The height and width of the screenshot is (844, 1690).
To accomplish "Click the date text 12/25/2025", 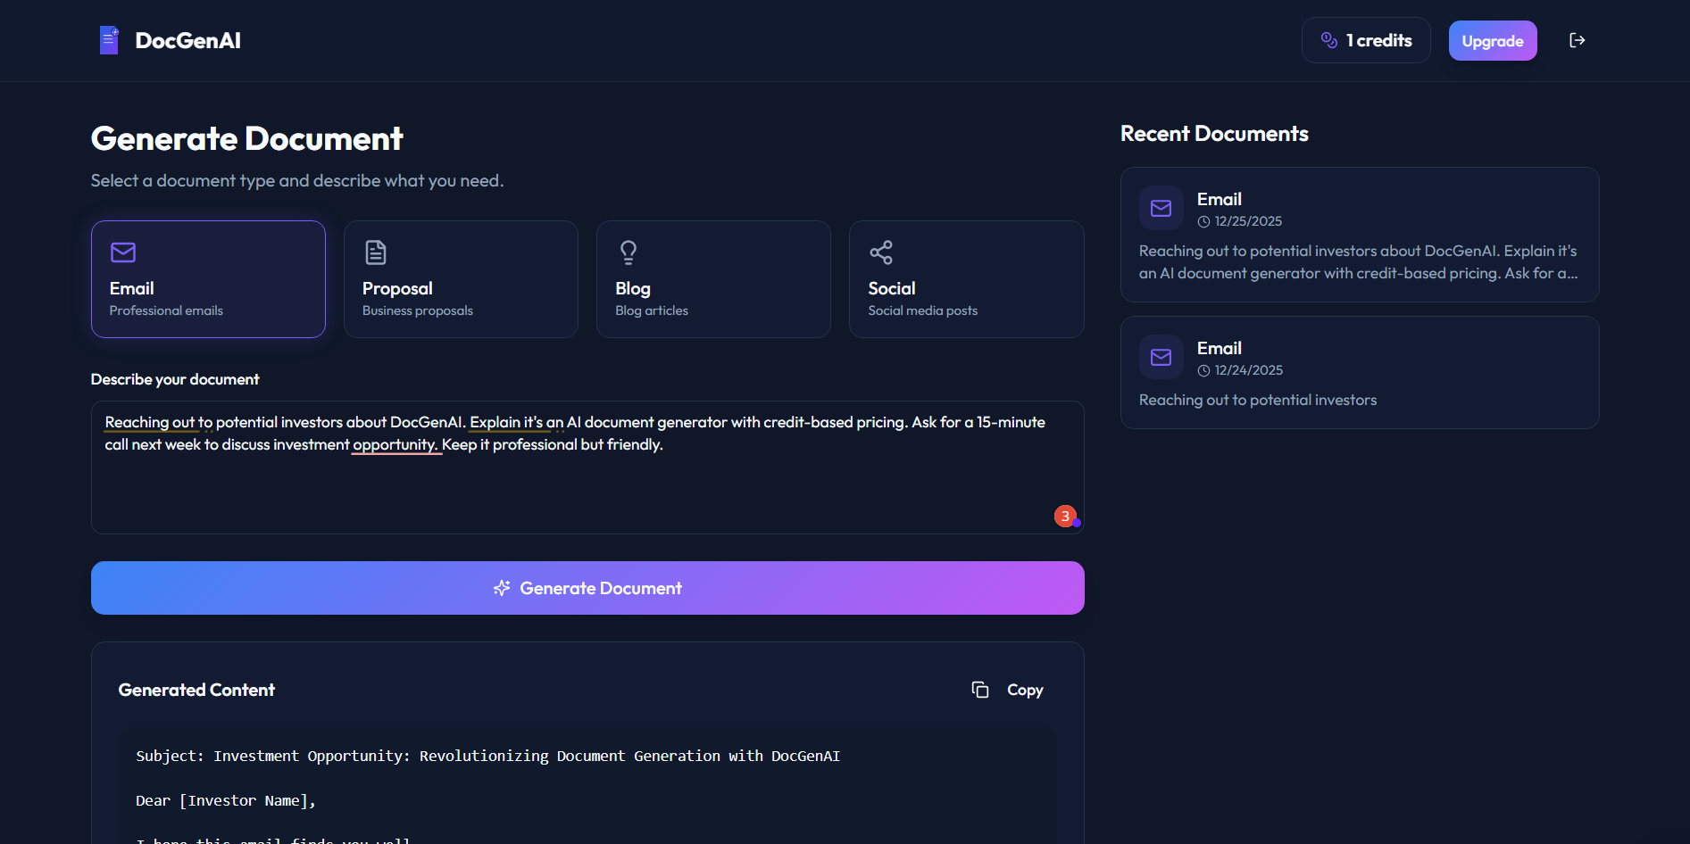I will 1248,221.
